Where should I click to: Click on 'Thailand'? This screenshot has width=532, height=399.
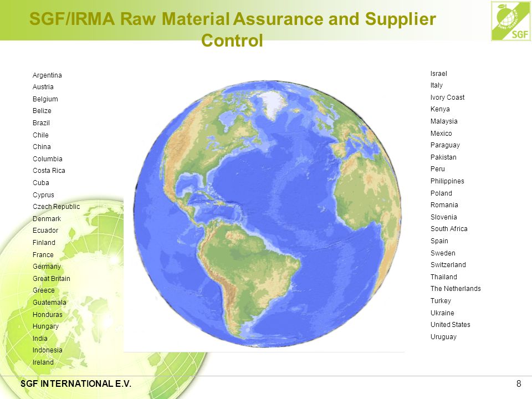444,277
